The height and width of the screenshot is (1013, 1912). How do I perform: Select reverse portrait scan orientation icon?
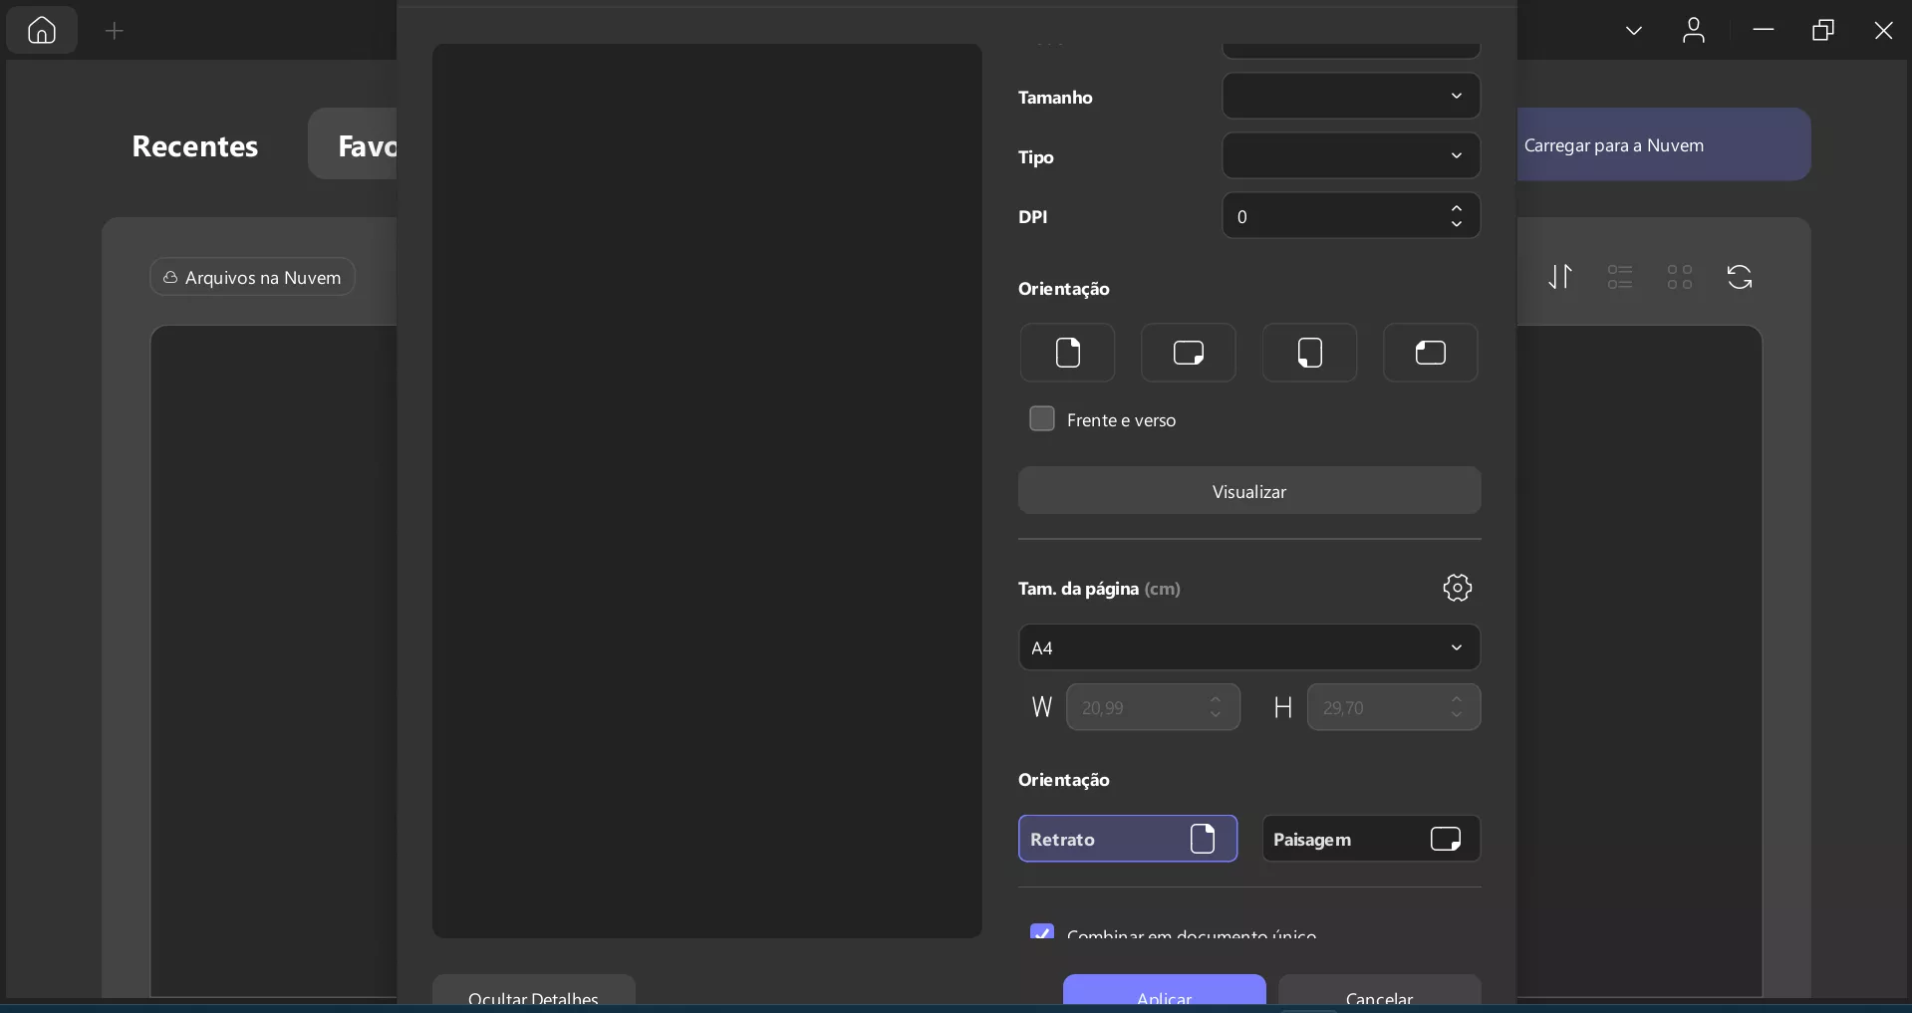[x=1310, y=353]
